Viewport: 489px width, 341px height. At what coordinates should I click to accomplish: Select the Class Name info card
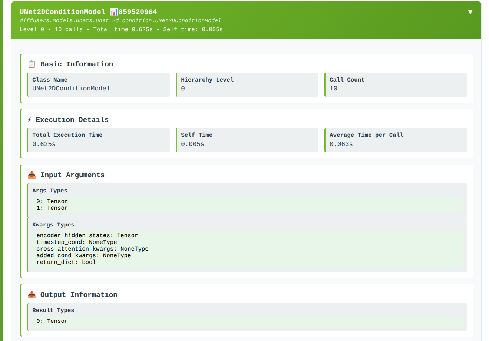(x=99, y=85)
